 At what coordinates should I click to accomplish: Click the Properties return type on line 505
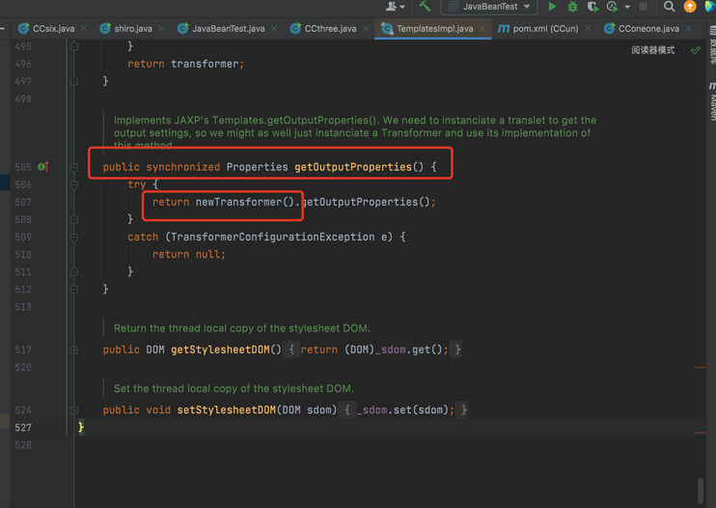257,167
